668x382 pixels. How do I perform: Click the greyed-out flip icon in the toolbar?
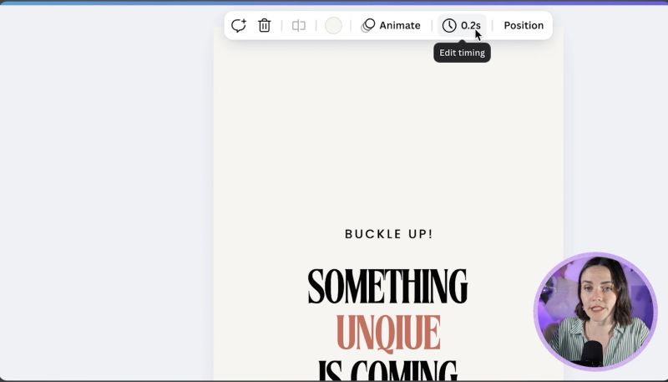[x=299, y=26]
